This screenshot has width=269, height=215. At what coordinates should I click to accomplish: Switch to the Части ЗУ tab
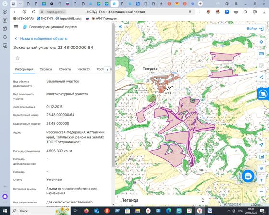tap(84, 69)
